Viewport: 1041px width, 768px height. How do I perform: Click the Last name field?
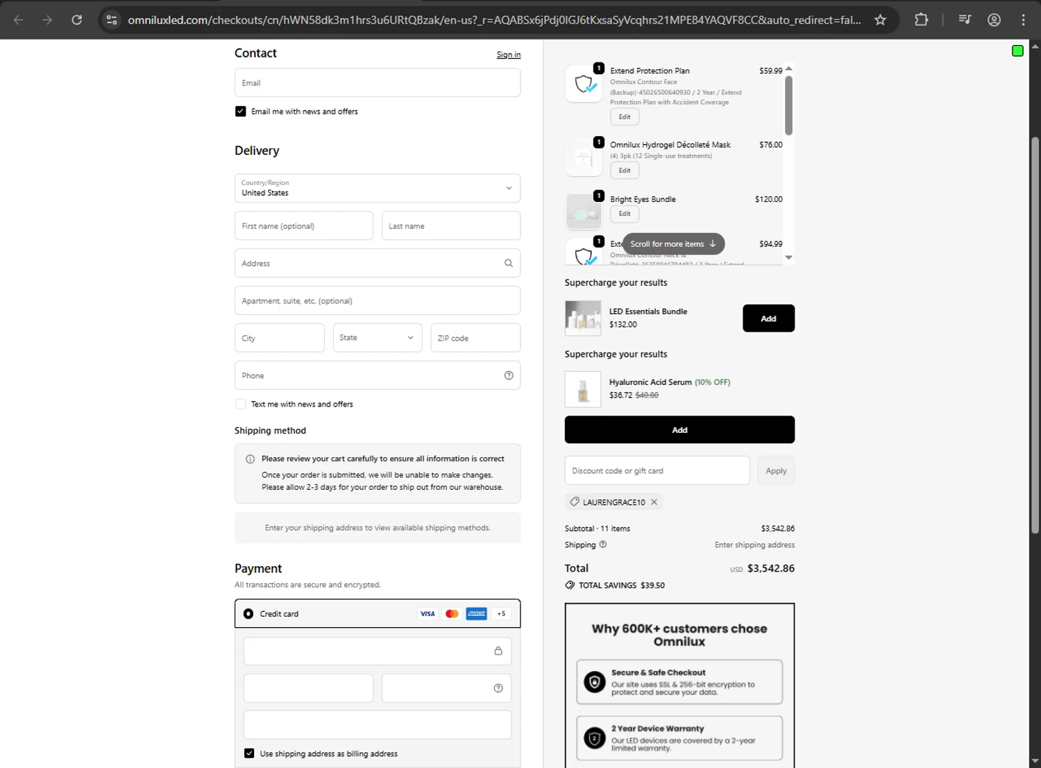coord(451,225)
